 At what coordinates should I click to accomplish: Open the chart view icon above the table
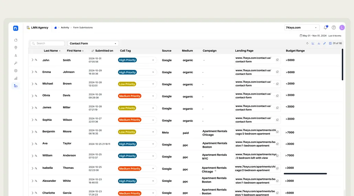313,43
